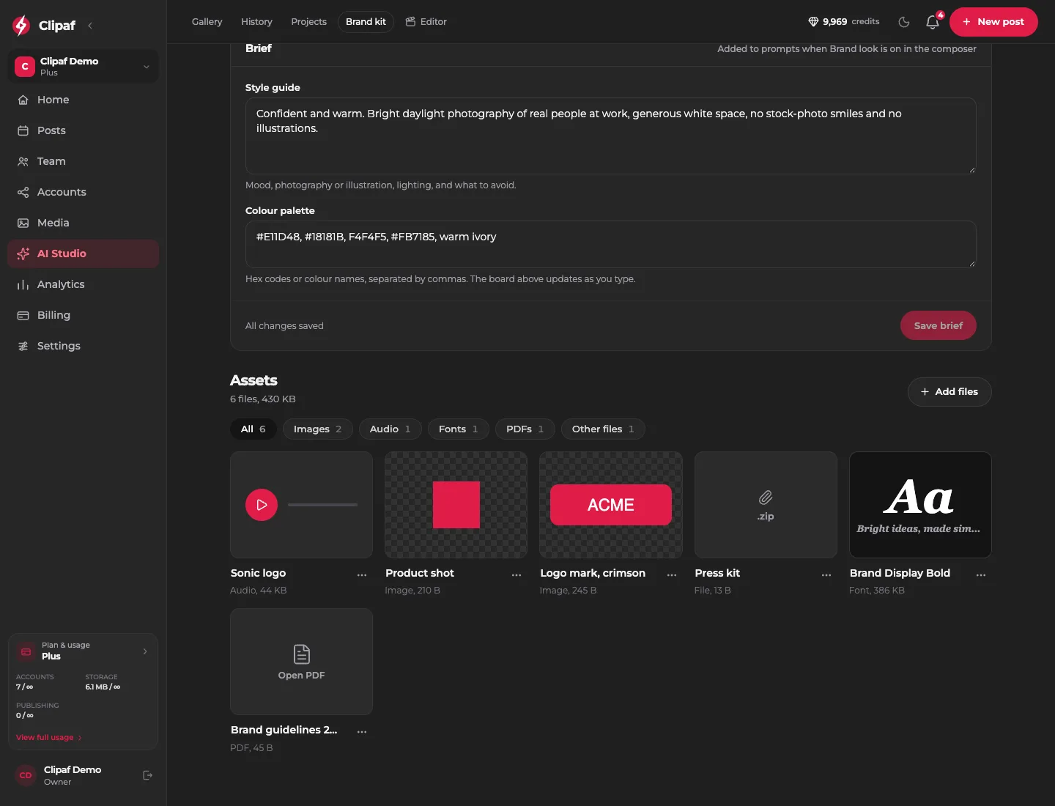Open options for Product shot
This screenshot has height=806, width=1055.
point(517,575)
